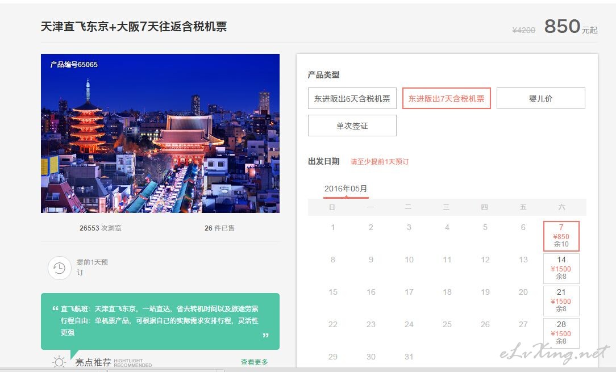Click calendar day 15
Viewport: 616px width, 372px height.
click(x=333, y=292)
